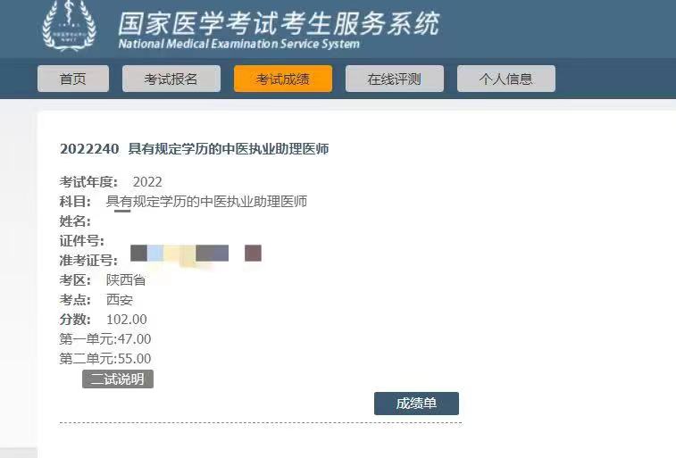Click the 证件号 ID number label
The width and height of the screenshot is (676, 458).
[82, 240]
